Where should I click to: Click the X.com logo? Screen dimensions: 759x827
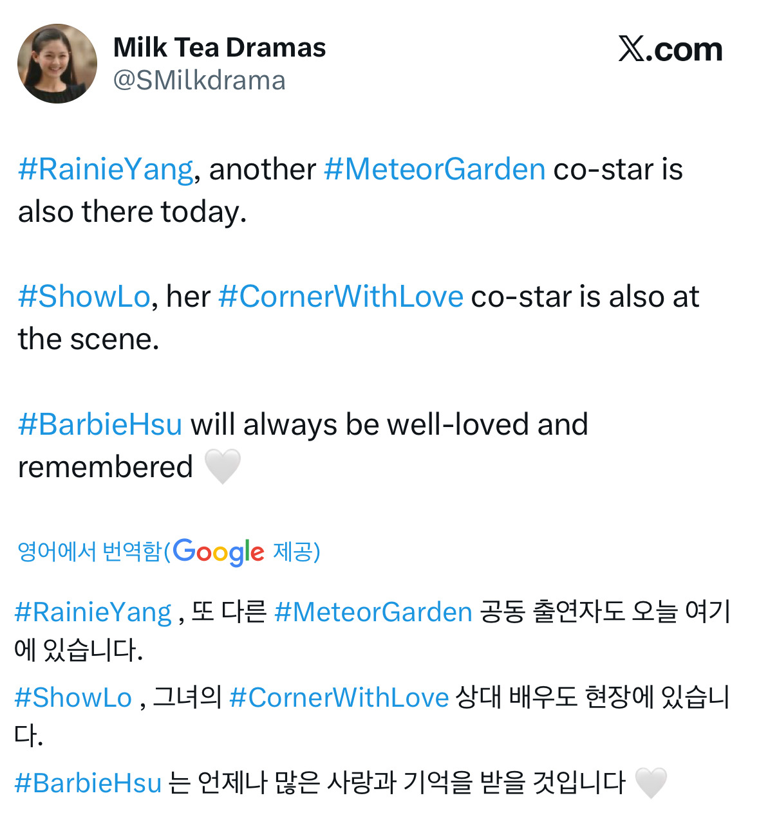pos(670,50)
